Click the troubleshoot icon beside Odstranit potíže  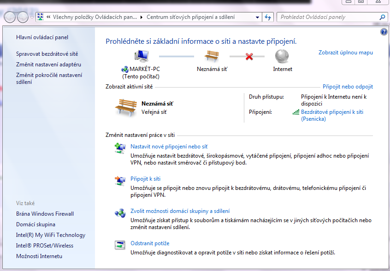click(120, 245)
